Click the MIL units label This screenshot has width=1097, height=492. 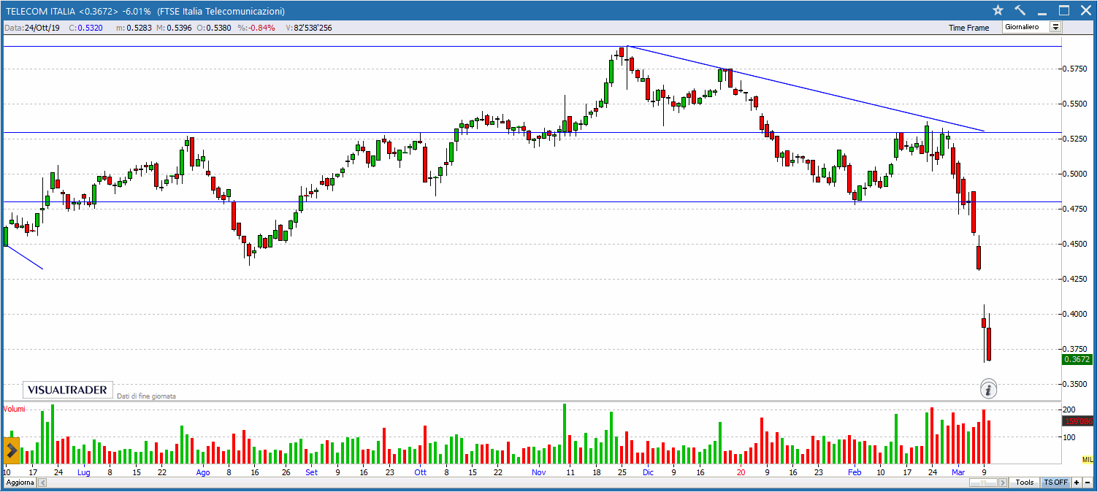click(1088, 459)
